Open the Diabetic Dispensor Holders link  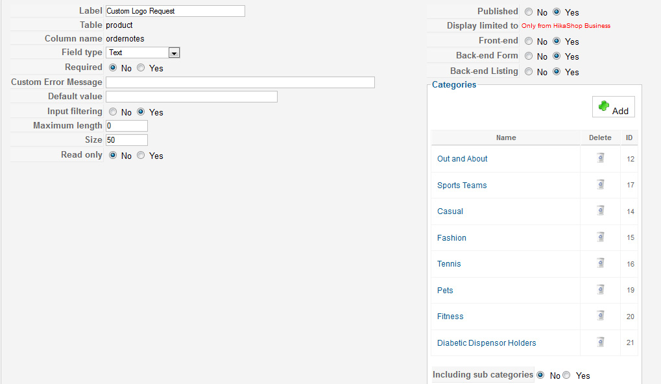pyautogui.click(x=487, y=342)
